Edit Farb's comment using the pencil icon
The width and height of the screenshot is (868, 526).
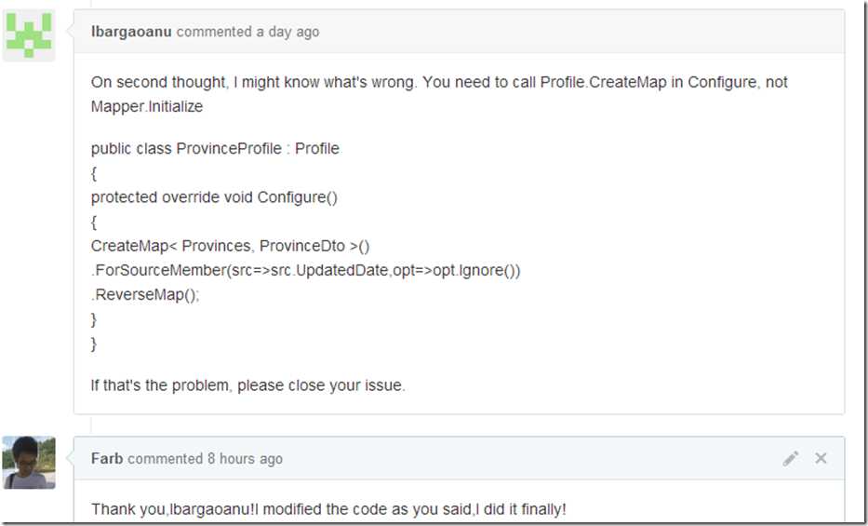point(791,458)
